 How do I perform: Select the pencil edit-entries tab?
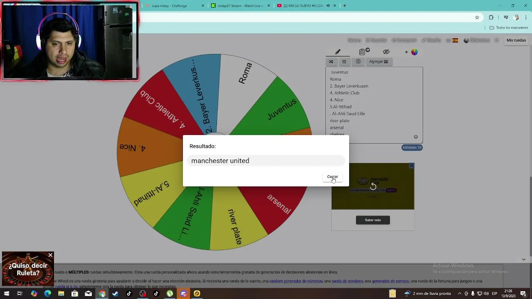click(338, 52)
